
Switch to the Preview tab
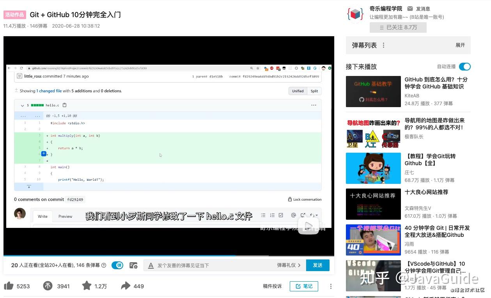point(65,216)
